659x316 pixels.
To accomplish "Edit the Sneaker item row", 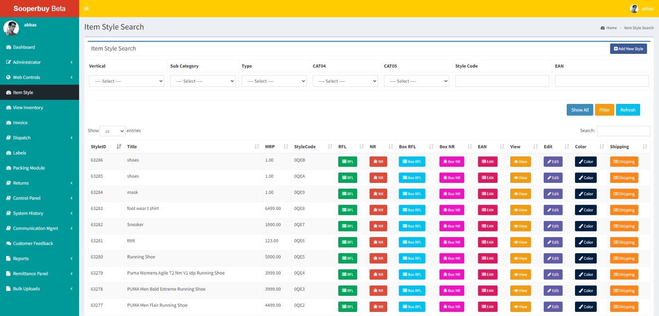I will pyautogui.click(x=553, y=226).
